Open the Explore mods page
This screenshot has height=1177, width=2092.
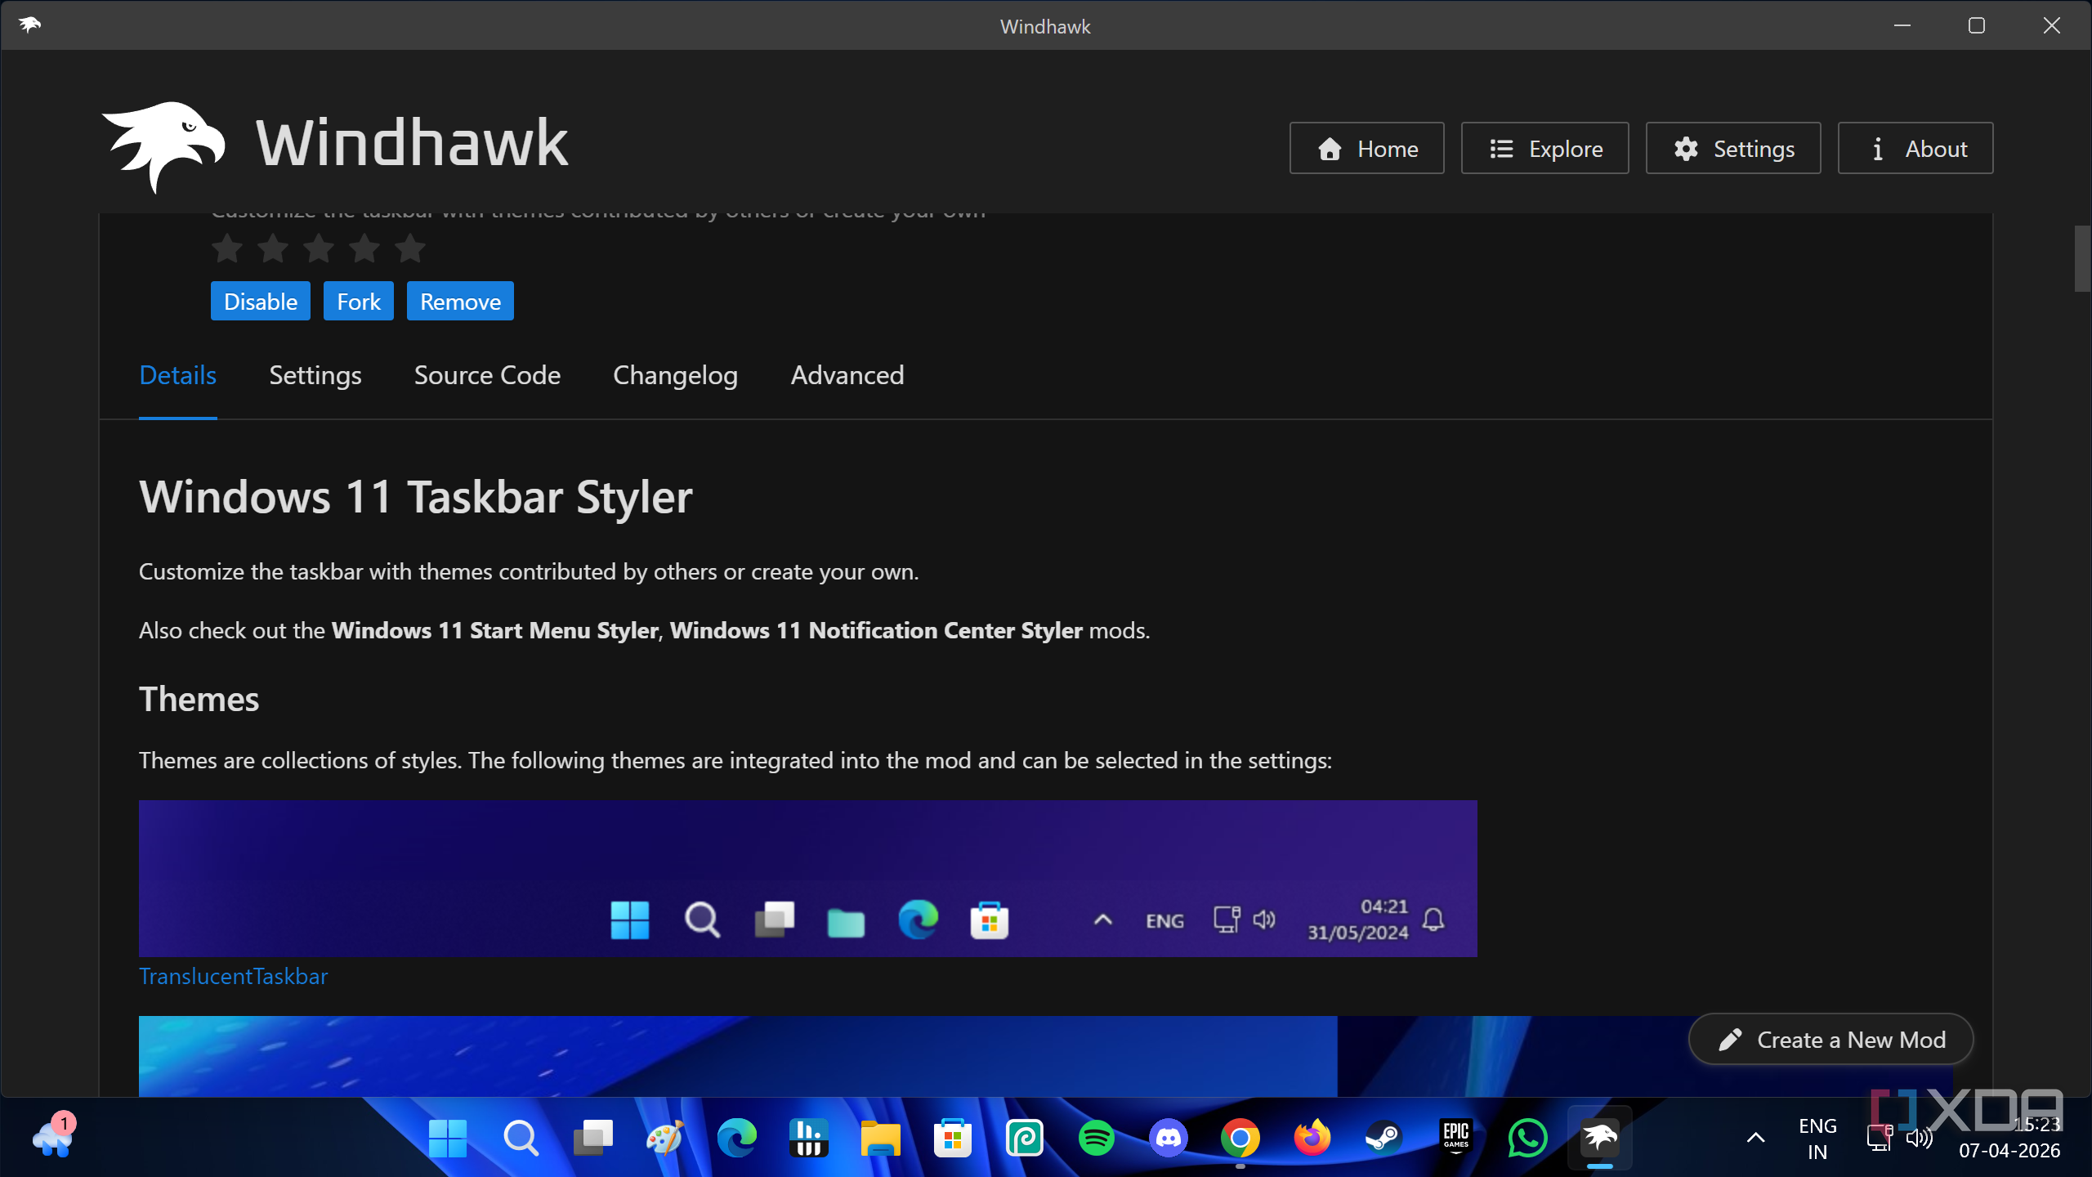(x=1544, y=148)
